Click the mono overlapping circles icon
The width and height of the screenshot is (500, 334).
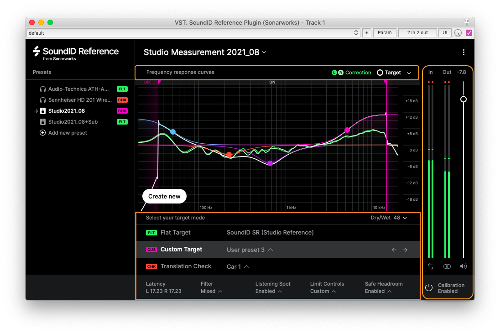[x=447, y=266]
